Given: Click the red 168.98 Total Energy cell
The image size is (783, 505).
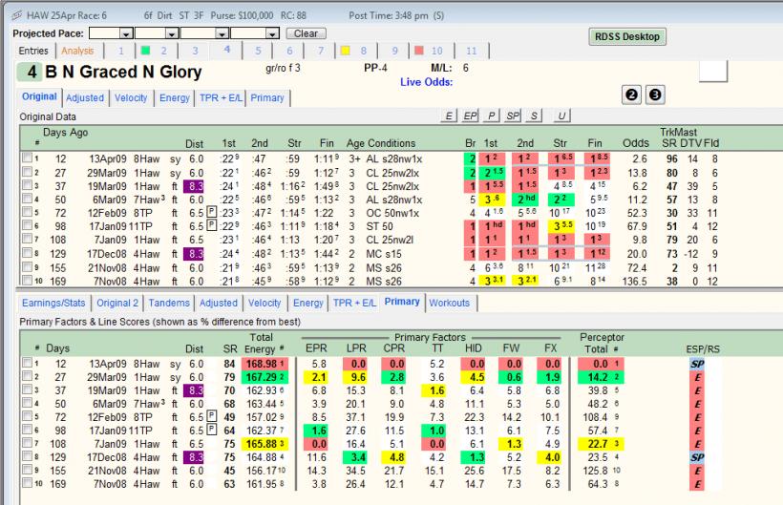Looking at the screenshot, I should pos(265,364).
